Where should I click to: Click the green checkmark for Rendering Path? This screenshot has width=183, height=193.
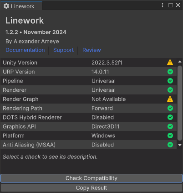[170, 108]
